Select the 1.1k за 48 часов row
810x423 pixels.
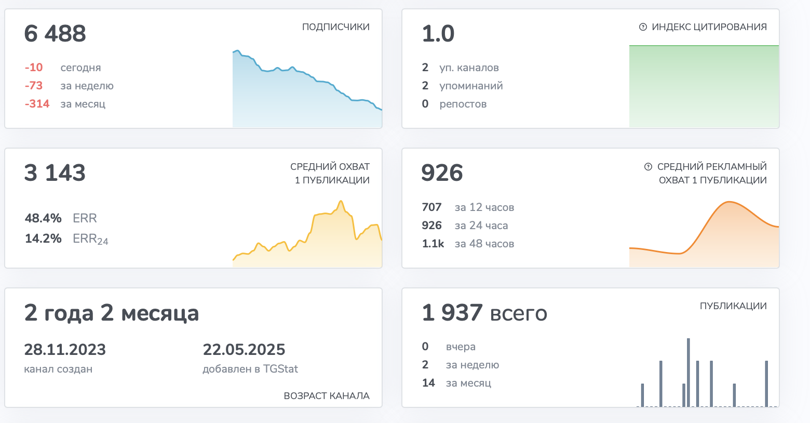[x=468, y=244]
